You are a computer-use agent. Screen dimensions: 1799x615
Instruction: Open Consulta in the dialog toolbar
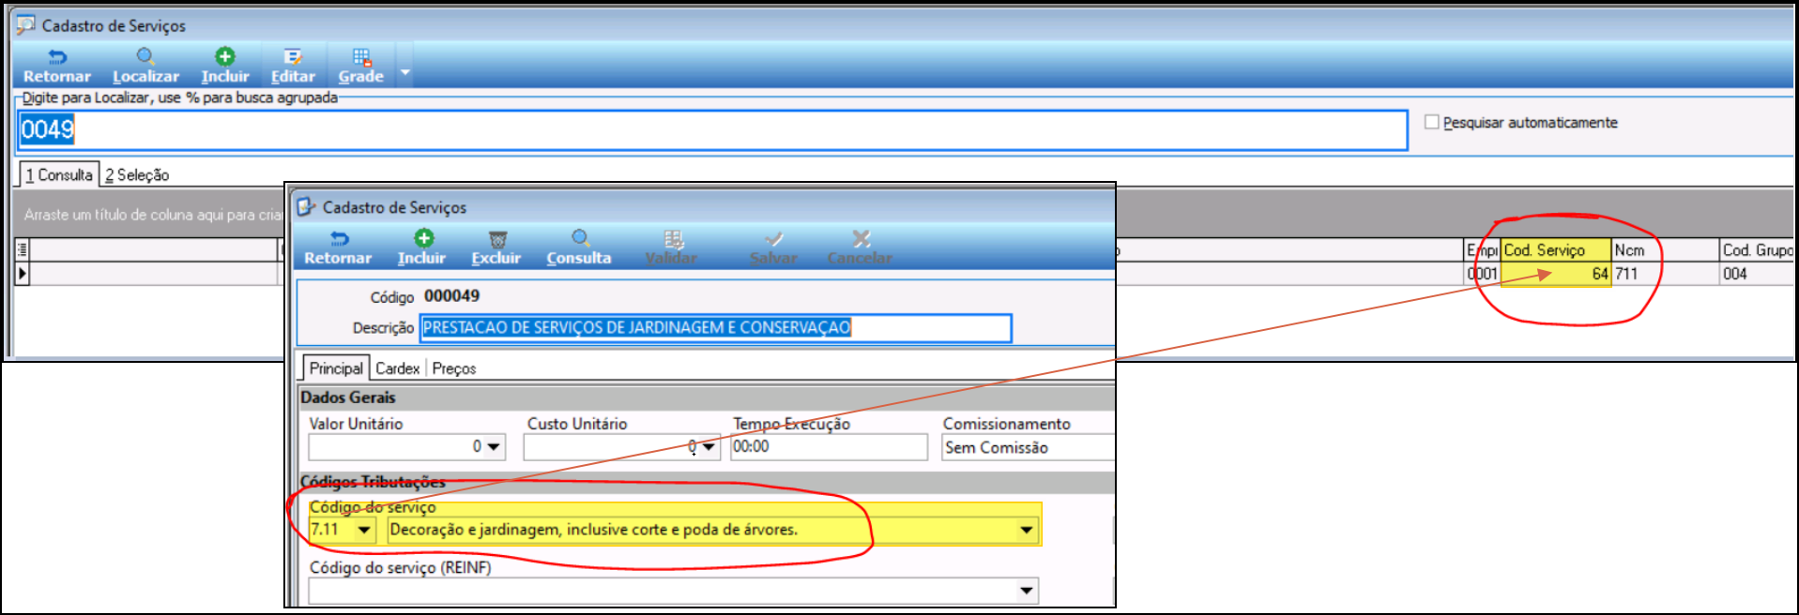(579, 247)
